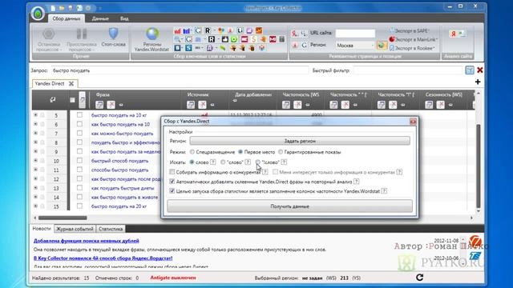Expand row 9 plus sign
513x288 pixels.
pos(35,151)
